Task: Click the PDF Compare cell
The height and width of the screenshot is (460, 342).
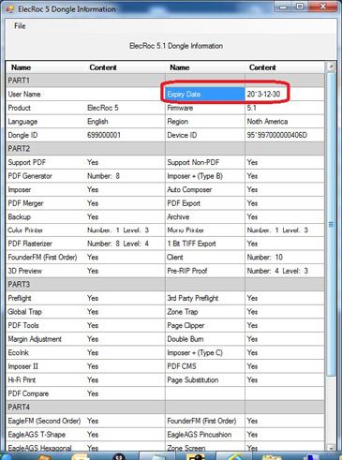Action: (x=46, y=393)
